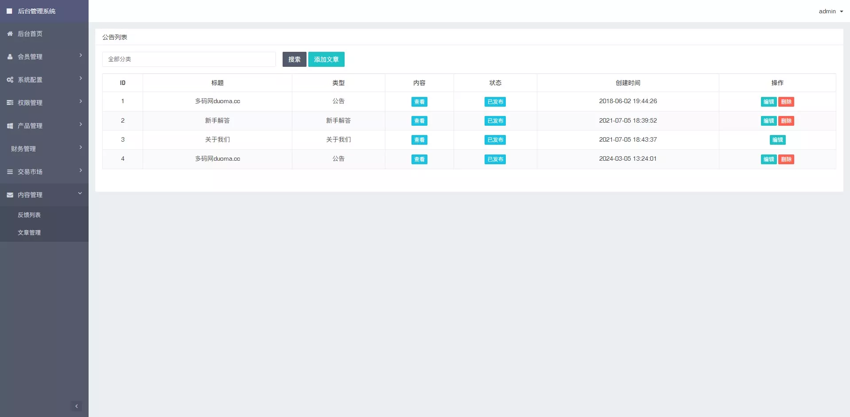Click the home icon beside 后台首页
The width and height of the screenshot is (850, 417).
click(10, 34)
